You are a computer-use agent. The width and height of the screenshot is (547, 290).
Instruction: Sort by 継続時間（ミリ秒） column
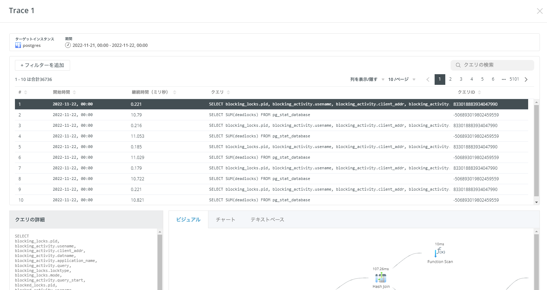coord(175,92)
